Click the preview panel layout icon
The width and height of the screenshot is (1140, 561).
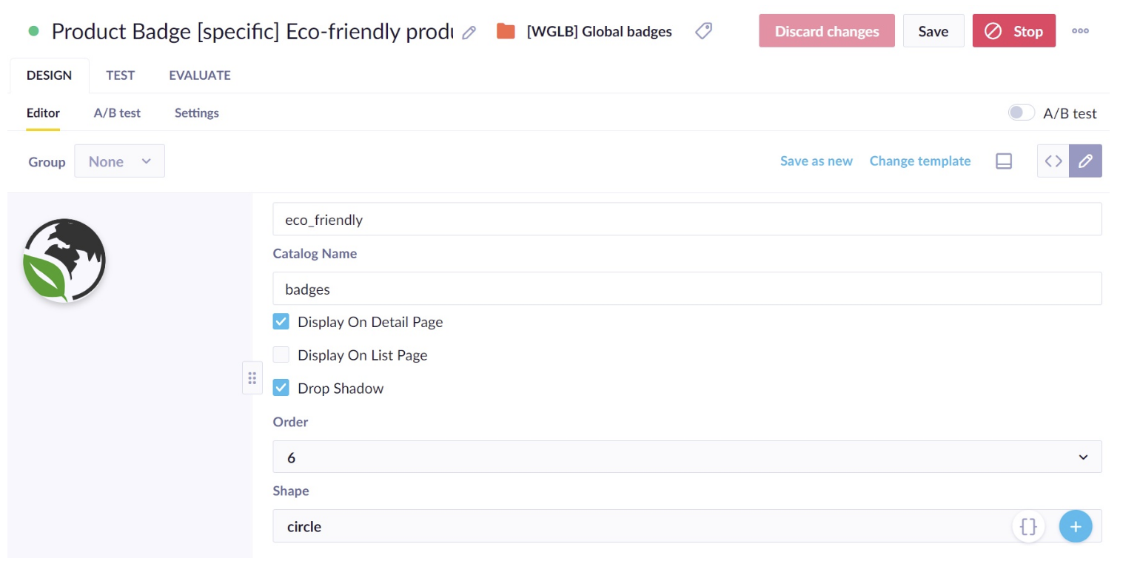coord(1004,161)
